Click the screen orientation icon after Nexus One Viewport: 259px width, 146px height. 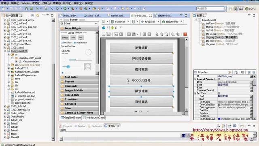click(x=134, y=21)
